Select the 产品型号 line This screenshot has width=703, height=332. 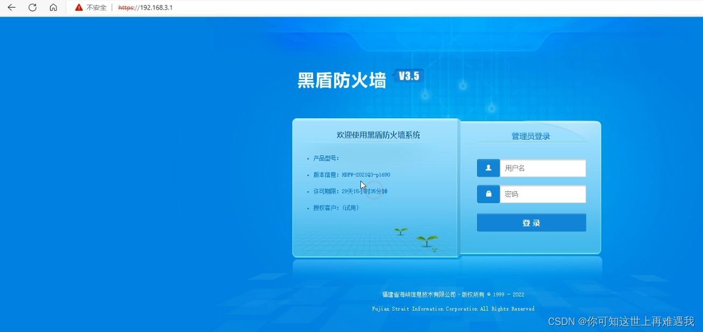point(326,158)
